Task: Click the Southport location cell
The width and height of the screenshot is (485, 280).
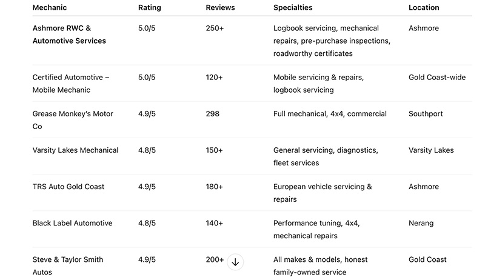Action: pyautogui.click(x=426, y=114)
